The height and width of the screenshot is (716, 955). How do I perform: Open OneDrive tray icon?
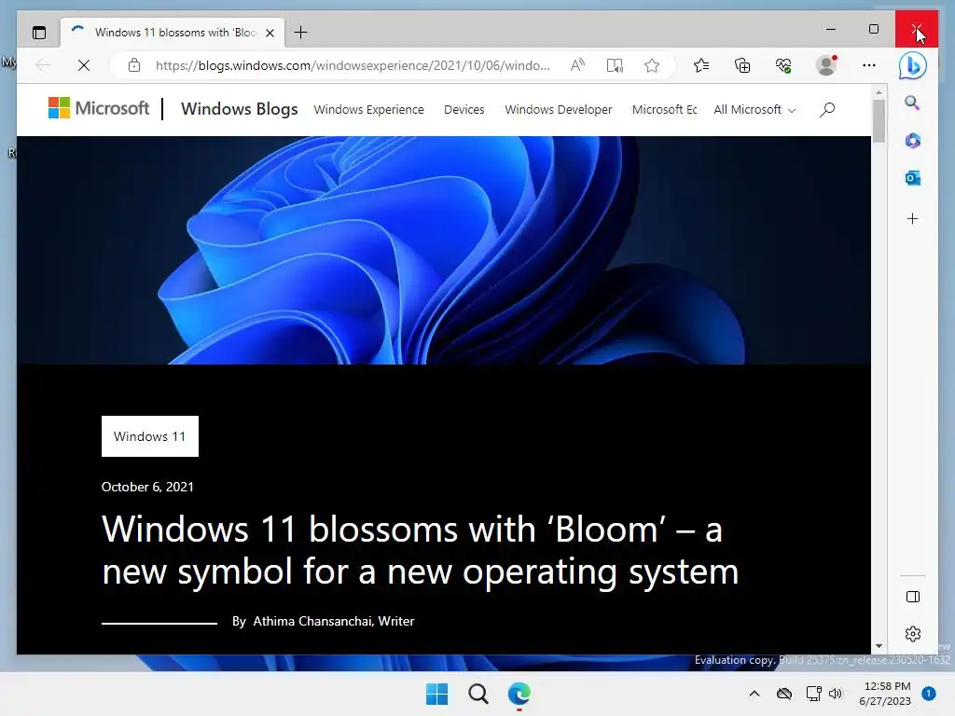coord(784,694)
